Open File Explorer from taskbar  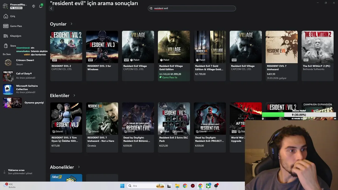tap(177, 186)
